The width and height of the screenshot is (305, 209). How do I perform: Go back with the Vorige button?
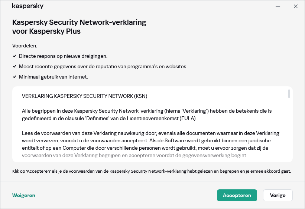click(x=278, y=195)
